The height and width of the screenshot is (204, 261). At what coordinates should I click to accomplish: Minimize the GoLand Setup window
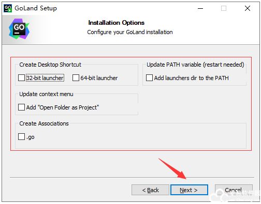coord(200,8)
